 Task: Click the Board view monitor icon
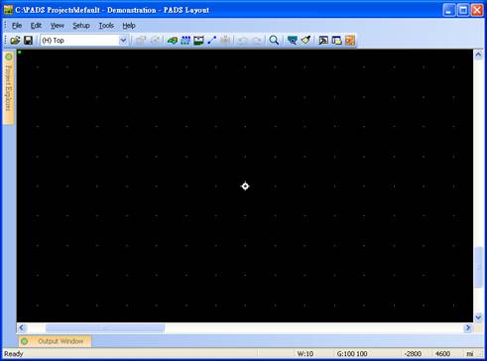pyautogui.click(x=293, y=41)
